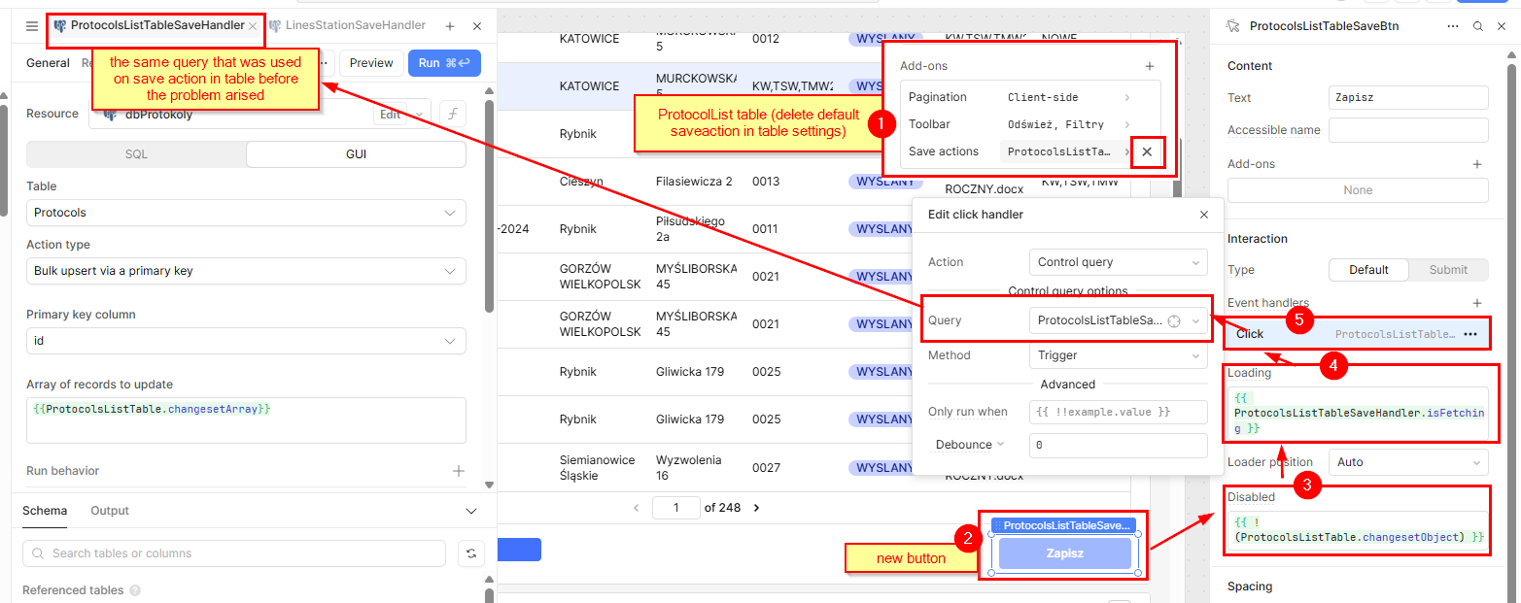
Task: Open the Loader position dropdown
Action: pyautogui.click(x=1407, y=462)
